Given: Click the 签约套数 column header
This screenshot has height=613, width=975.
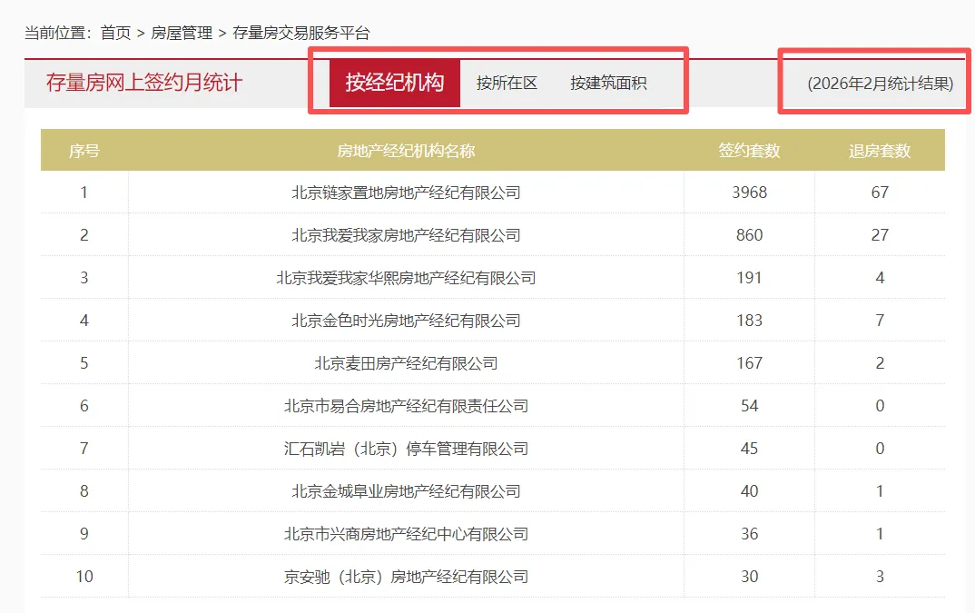Looking at the screenshot, I should pyautogui.click(x=749, y=151).
